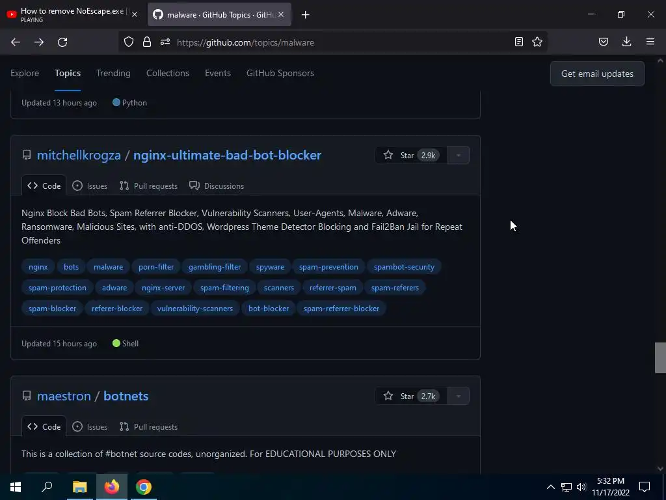The height and width of the screenshot is (500, 666).
Task: Click the bot-blocker topic tag
Action: click(x=269, y=309)
